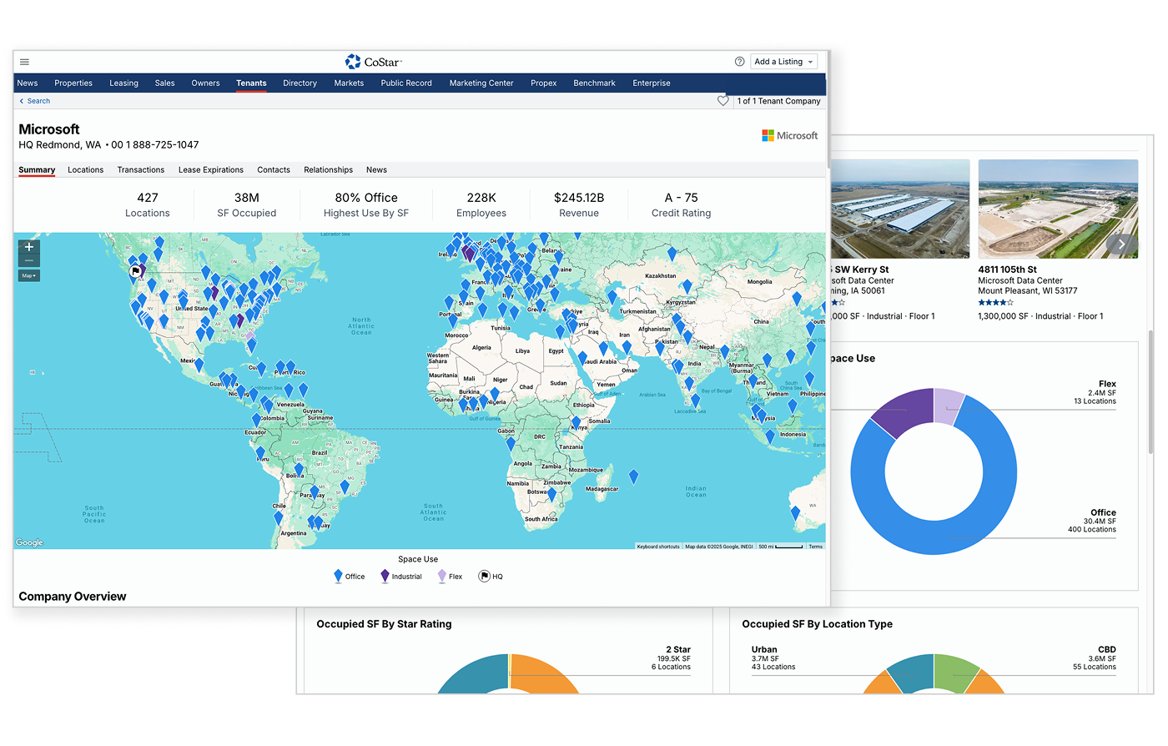Save tenant with the heart icon
This screenshot has width=1168, height=746.
[723, 101]
